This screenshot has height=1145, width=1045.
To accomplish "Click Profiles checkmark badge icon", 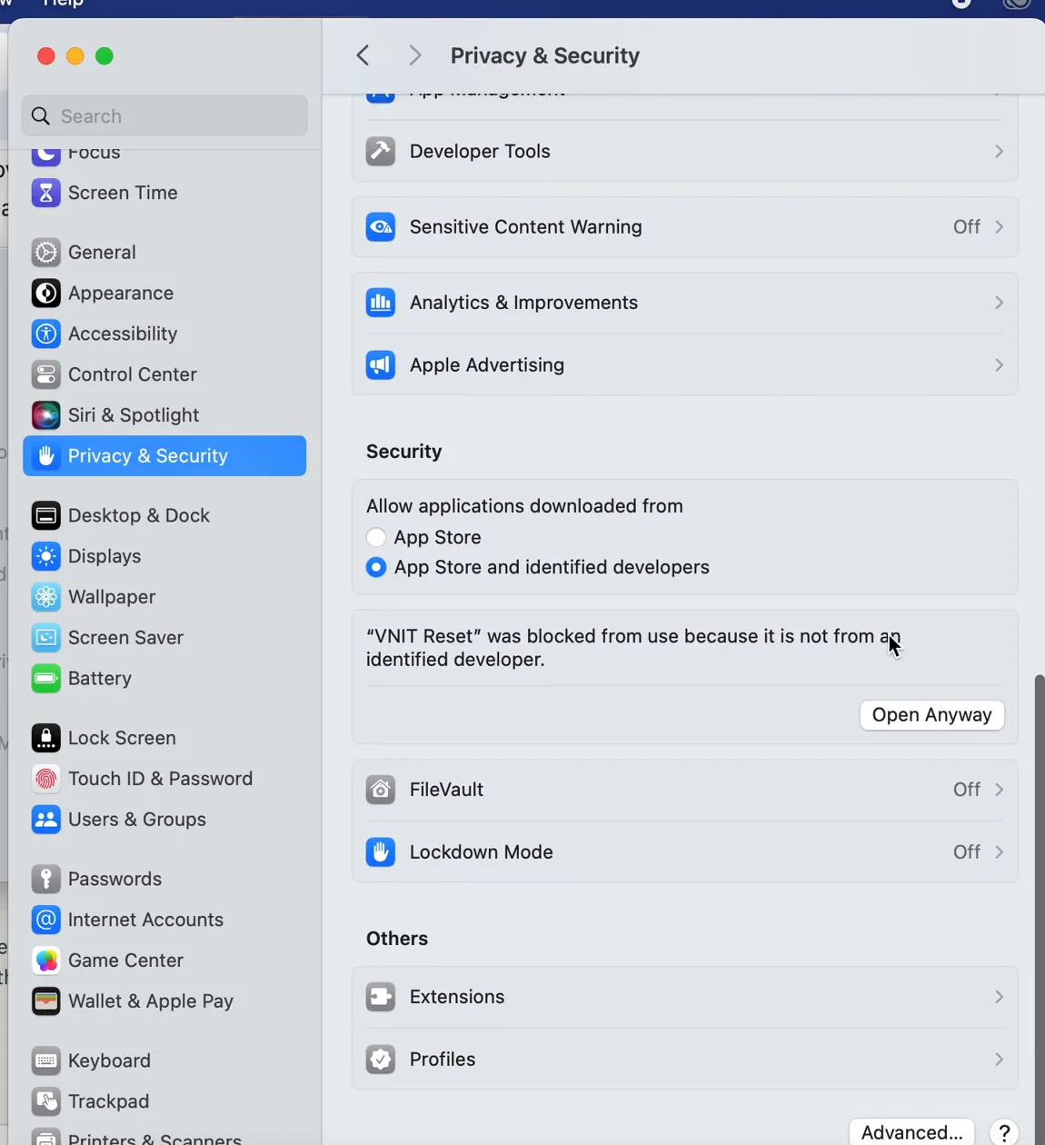I will 381,1059.
